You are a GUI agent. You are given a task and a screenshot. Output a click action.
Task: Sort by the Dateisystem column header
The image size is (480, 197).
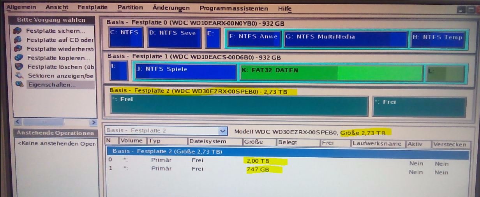[215, 142]
